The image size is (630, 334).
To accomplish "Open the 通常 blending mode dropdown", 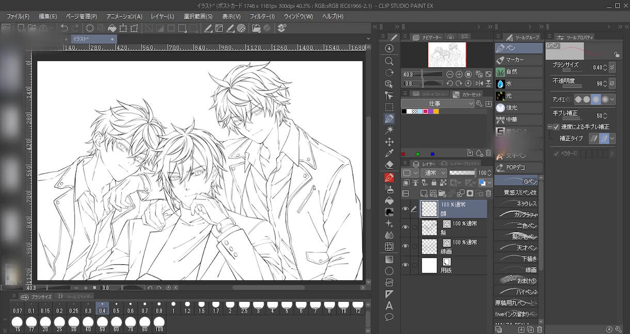I will point(434,173).
